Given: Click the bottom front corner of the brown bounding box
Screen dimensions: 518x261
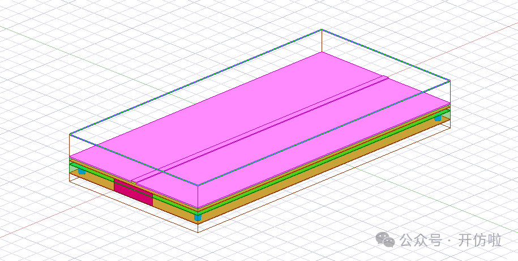Looking at the screenshot, I should coord(199,232).
